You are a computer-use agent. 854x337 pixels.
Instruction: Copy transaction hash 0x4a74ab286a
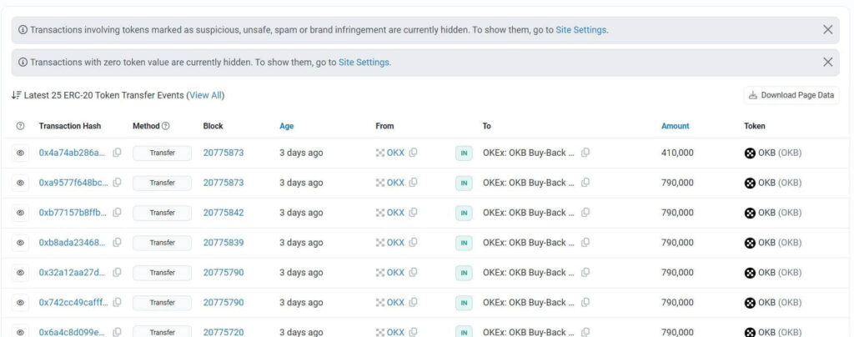pos(118,153)
